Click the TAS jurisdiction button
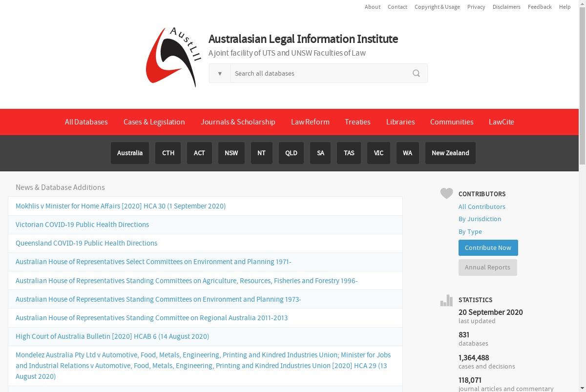 click(349, 153)
